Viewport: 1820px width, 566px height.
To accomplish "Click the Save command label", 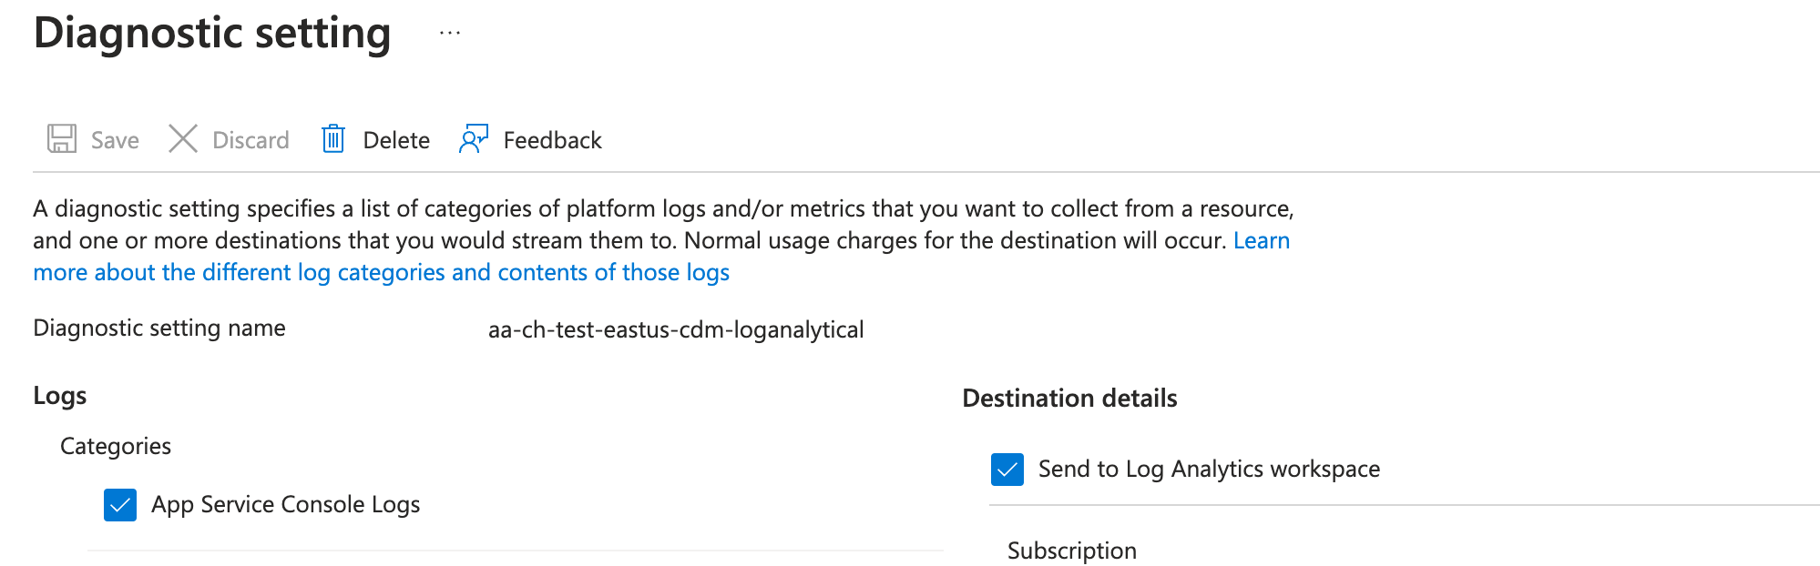I will point(113,139).
